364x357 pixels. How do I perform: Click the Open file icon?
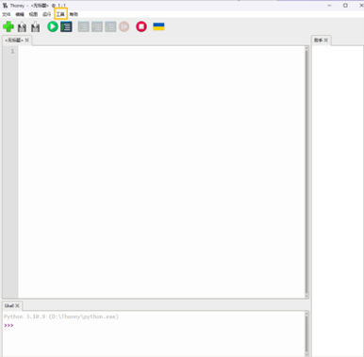(x=22, y=27)
